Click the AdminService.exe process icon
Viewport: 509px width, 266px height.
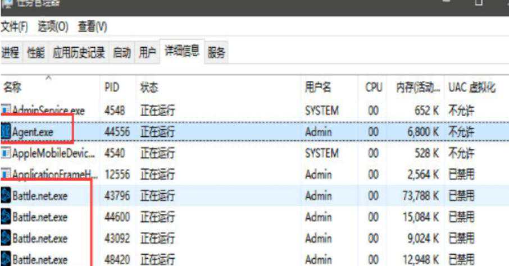6,111
